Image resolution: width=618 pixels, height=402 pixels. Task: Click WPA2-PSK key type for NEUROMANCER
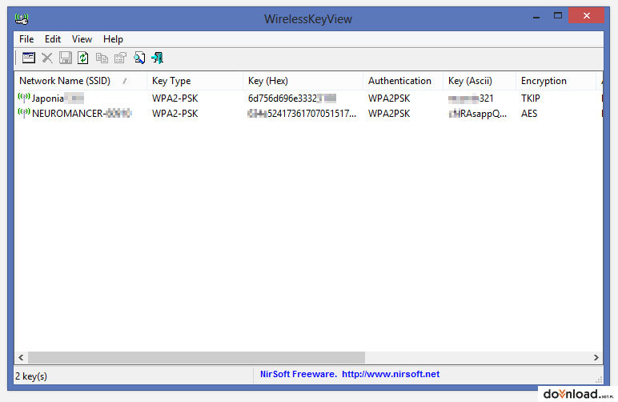click(175, 114)
